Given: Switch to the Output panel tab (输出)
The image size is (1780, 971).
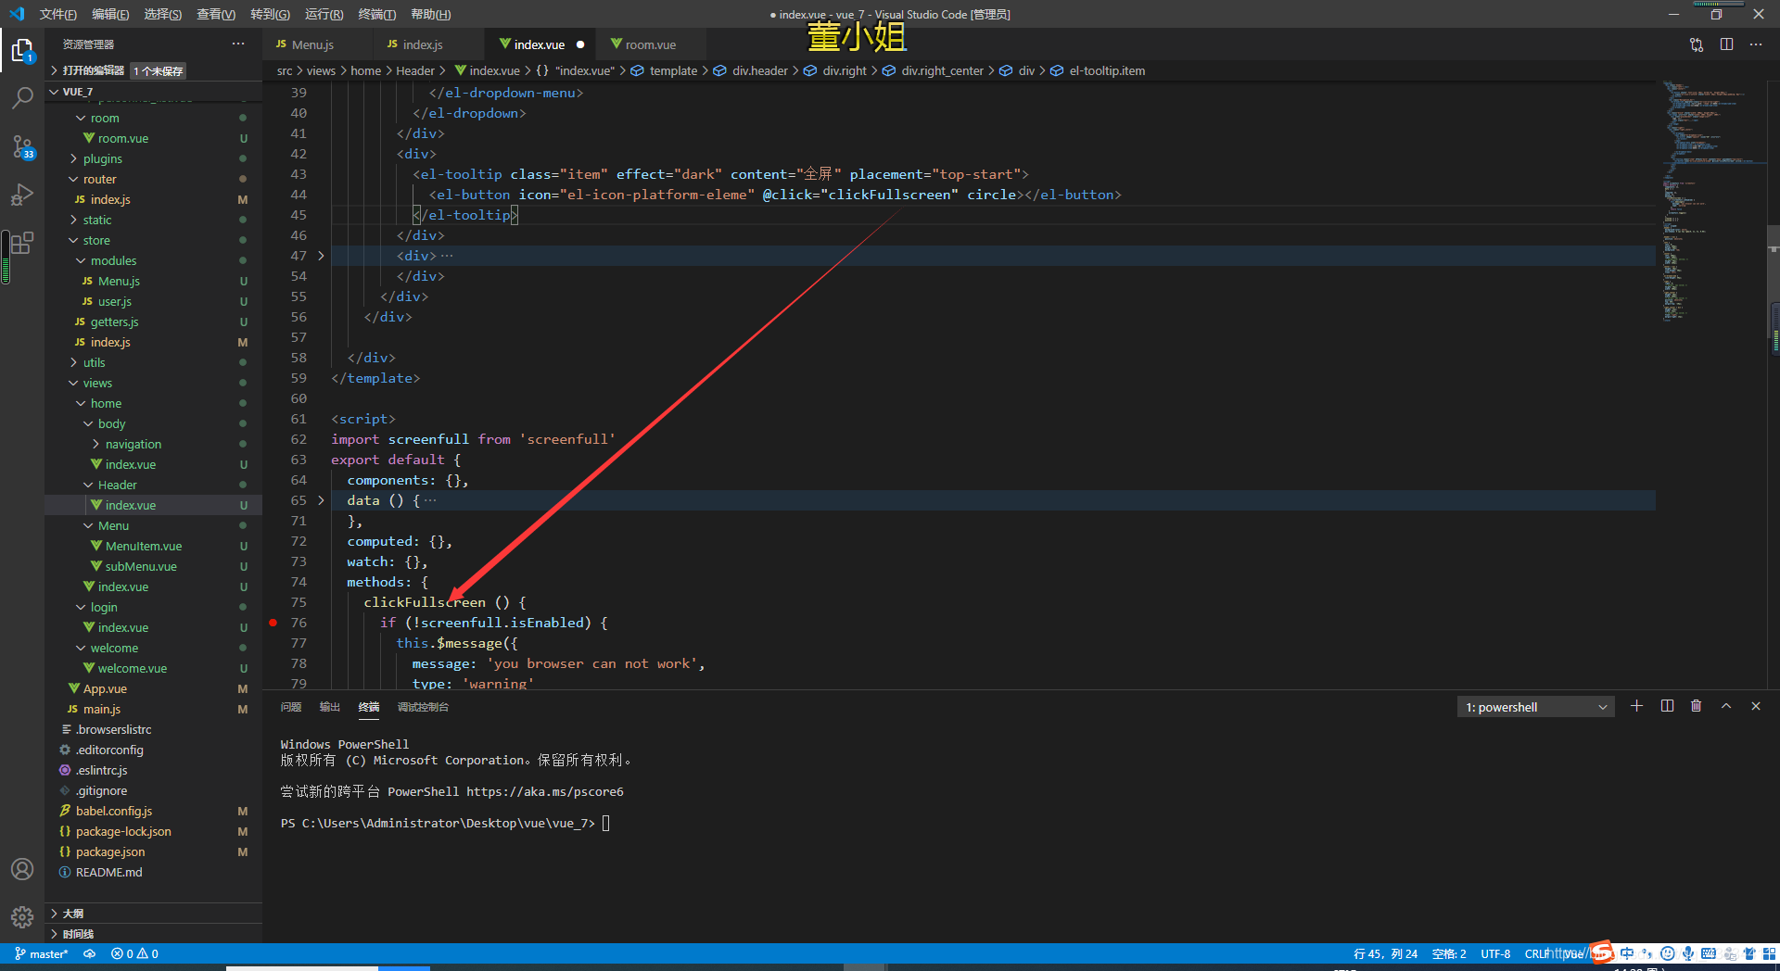Looking at the screenshot, I should pos(330,707).
